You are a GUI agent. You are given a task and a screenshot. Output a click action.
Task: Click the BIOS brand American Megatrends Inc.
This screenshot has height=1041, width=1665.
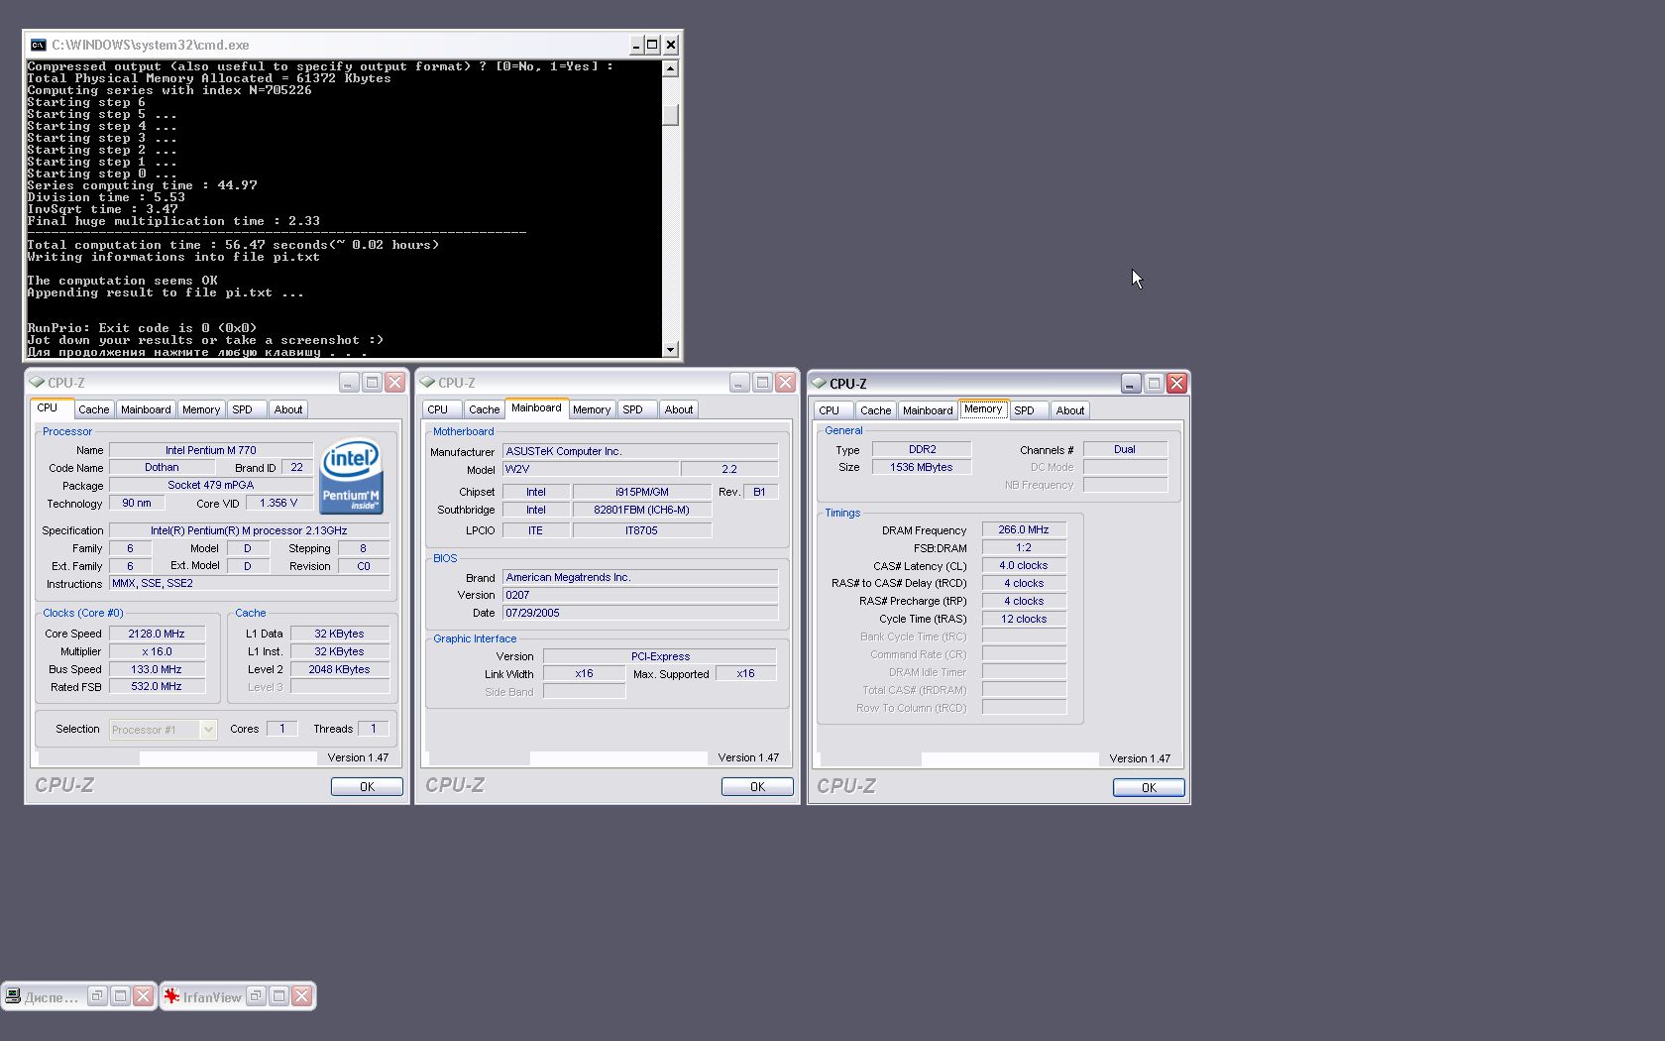point(640,577)
